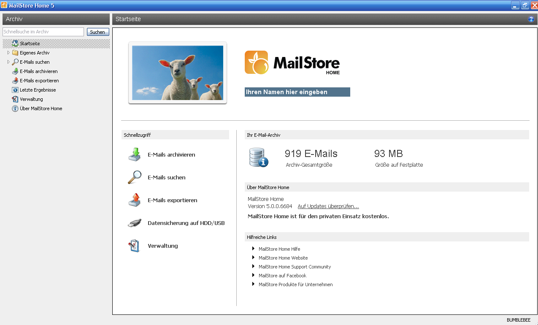Click the database info icon in E-Mail-Archiv
Screen dimensions: 538x325
(x=258, y=158)
